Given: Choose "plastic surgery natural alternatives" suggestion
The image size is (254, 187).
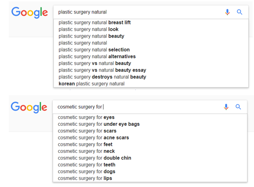Looking at the screenshot, I should 151,56.
